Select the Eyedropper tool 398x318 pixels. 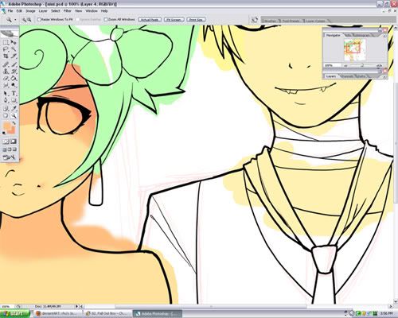pos(14,108)
